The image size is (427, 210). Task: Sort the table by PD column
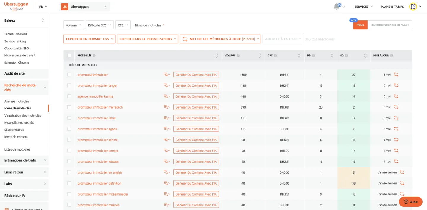[x=332, y=56]
